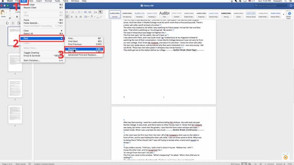294x165 pixels.
Task: Open the Edit menu in the menu bar
Action: [x=24, y=1]
